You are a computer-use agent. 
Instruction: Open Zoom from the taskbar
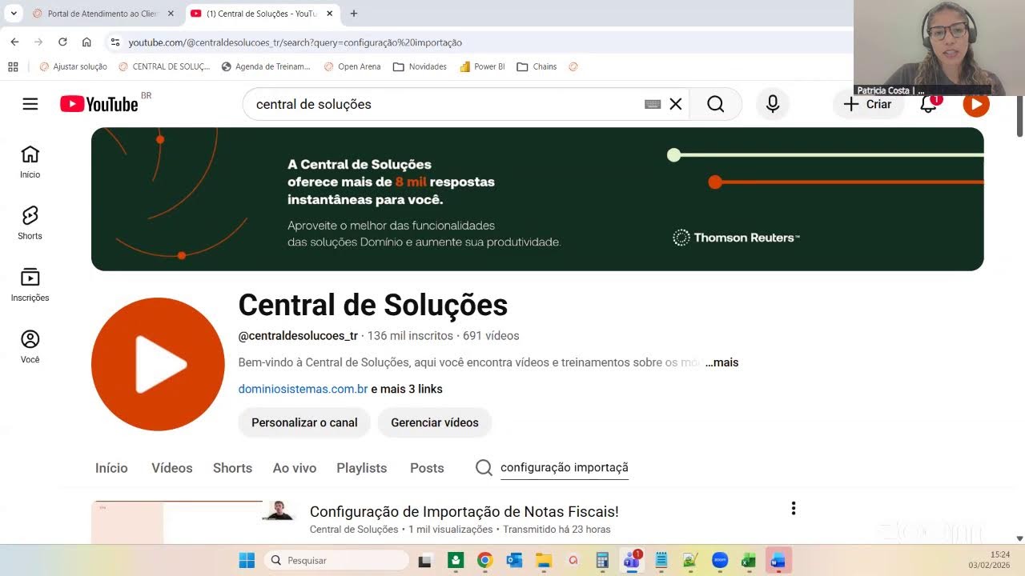[719, 560]
